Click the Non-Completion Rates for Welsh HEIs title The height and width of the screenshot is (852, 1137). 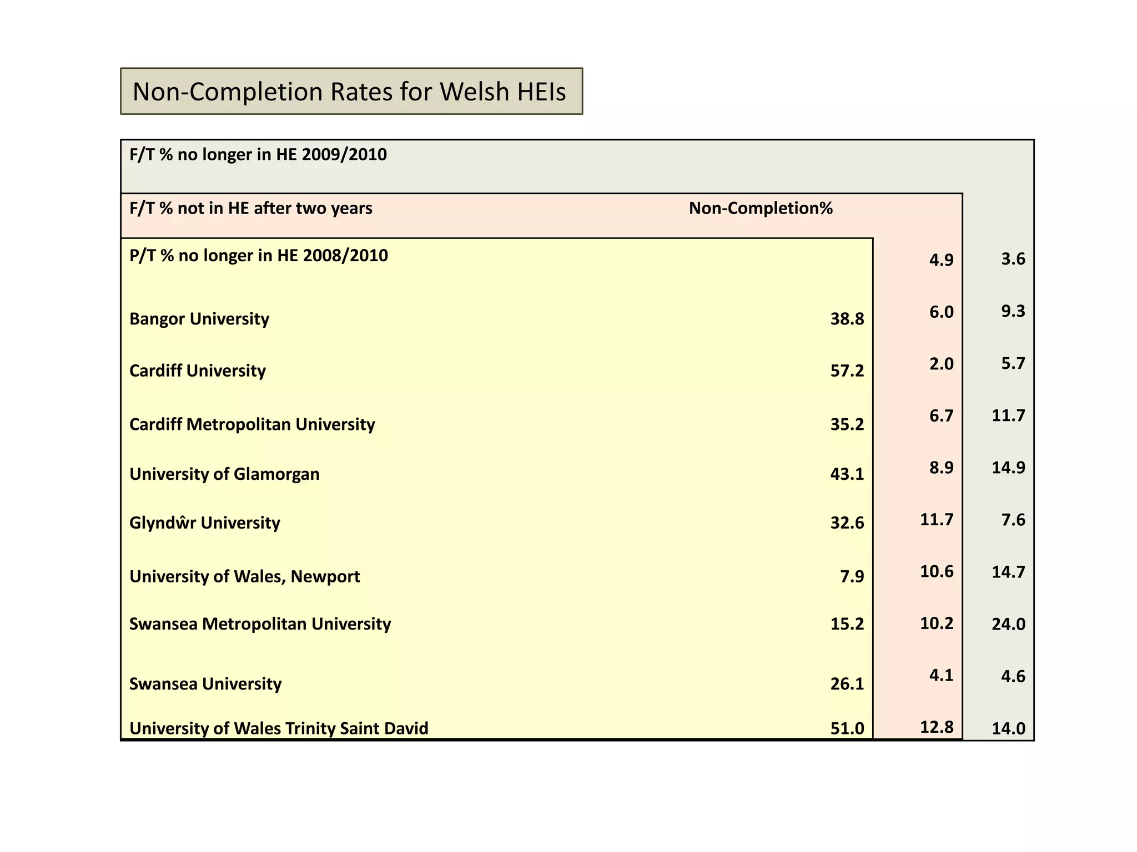350,92
